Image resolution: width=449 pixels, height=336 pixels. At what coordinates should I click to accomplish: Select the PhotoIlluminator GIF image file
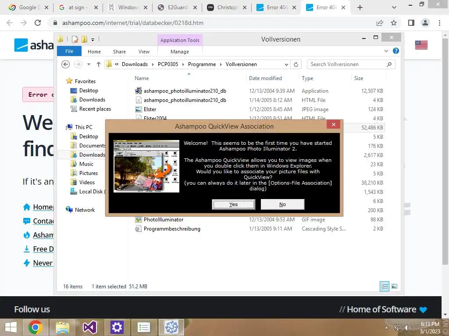tap(163, 220)
